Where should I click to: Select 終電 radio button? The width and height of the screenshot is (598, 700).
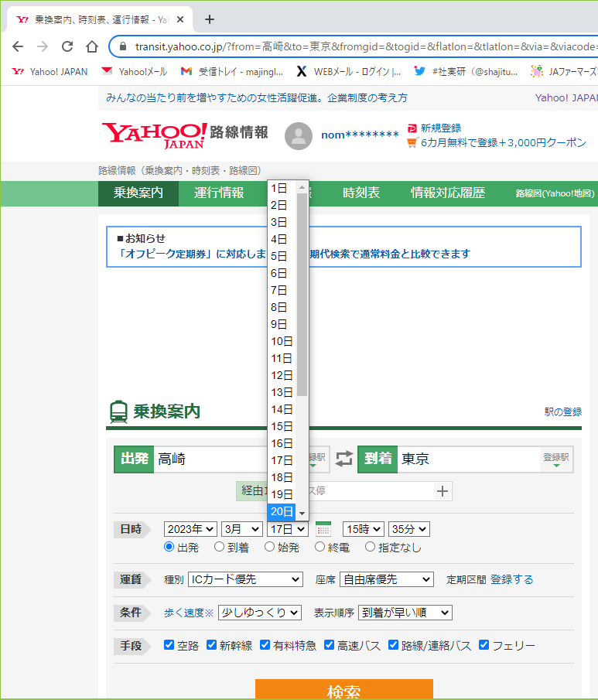[x=320, y=546]
